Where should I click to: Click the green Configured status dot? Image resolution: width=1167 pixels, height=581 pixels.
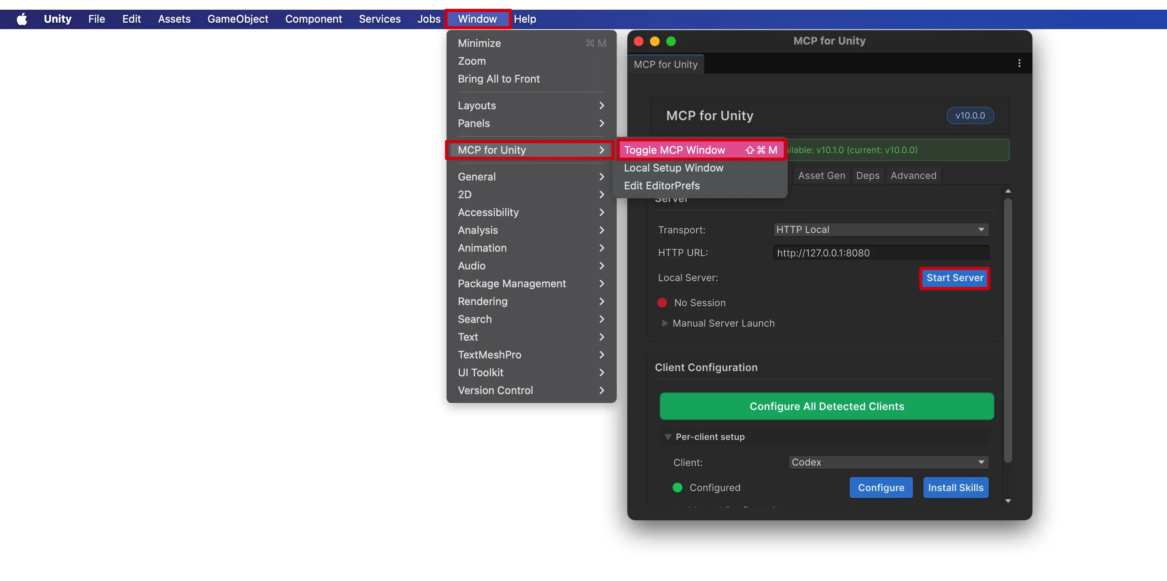click(677, 488)
